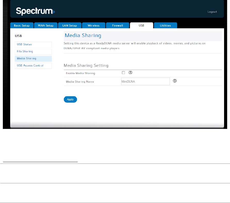Select the Firewall tab

[x=118, y=25]
